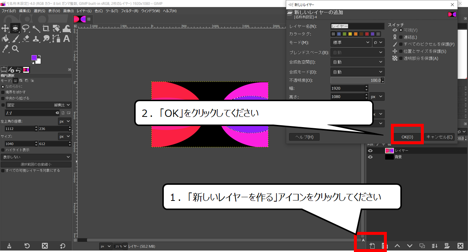
Task: Select the Zoom magnifier tool
Action: pos(15,49)
